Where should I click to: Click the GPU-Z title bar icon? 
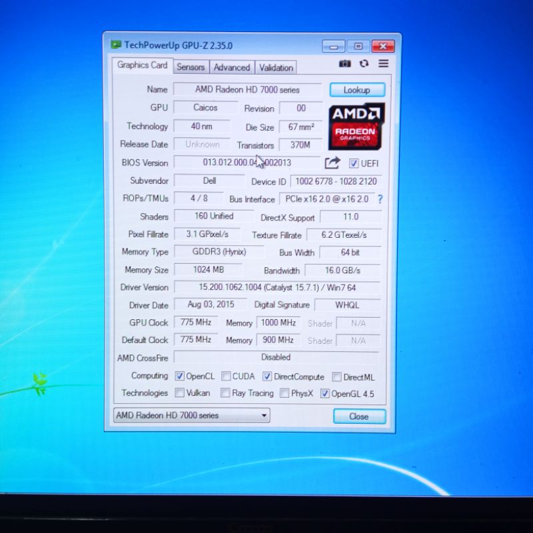click(116, 45)
